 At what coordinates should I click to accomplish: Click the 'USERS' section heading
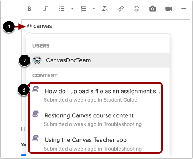(41, 46)
